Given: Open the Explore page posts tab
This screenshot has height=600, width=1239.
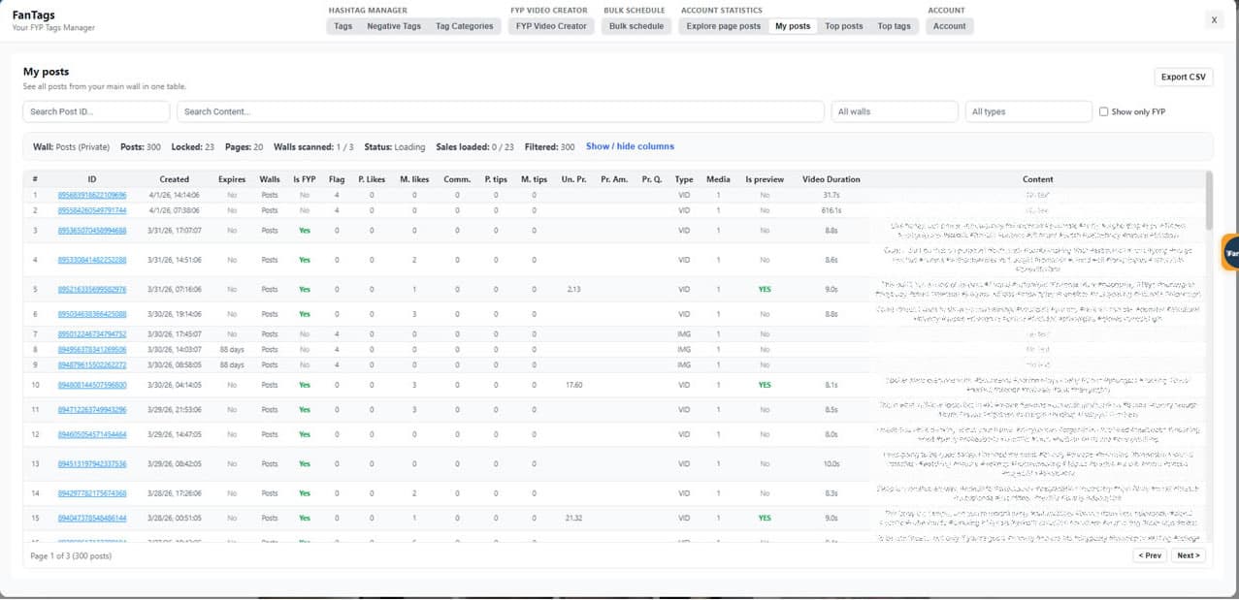Looking at the screenshot, I should [x=724, y=26].
